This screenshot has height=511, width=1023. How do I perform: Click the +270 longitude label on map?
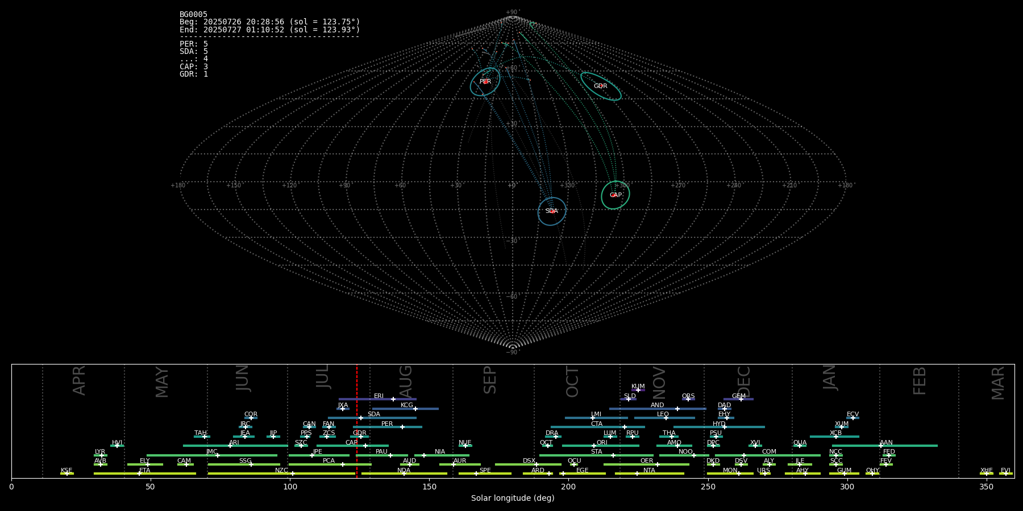click(678, 185)
